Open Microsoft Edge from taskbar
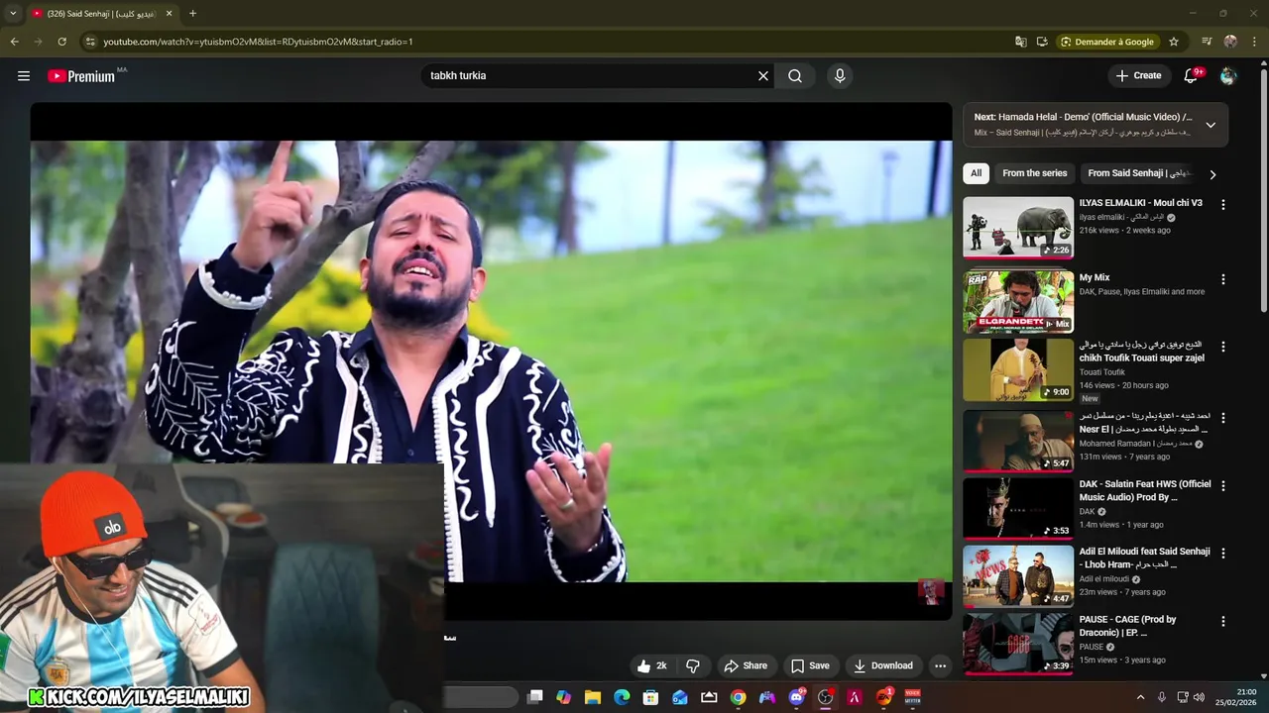The height and width of the screenshot is (713, 1269). point(622,697)
